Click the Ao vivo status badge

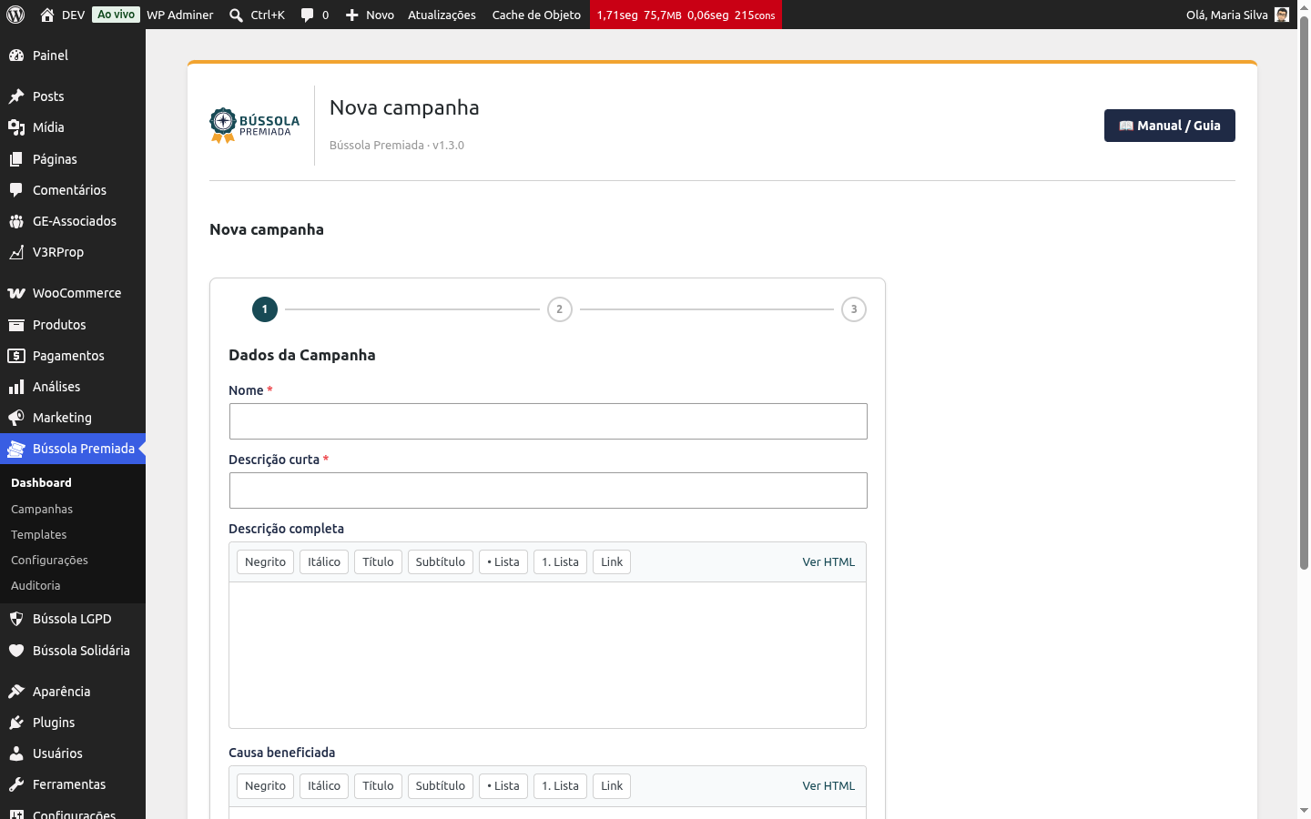pos(117,15)
